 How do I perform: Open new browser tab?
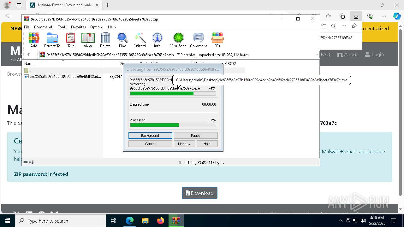coord(108,5)
